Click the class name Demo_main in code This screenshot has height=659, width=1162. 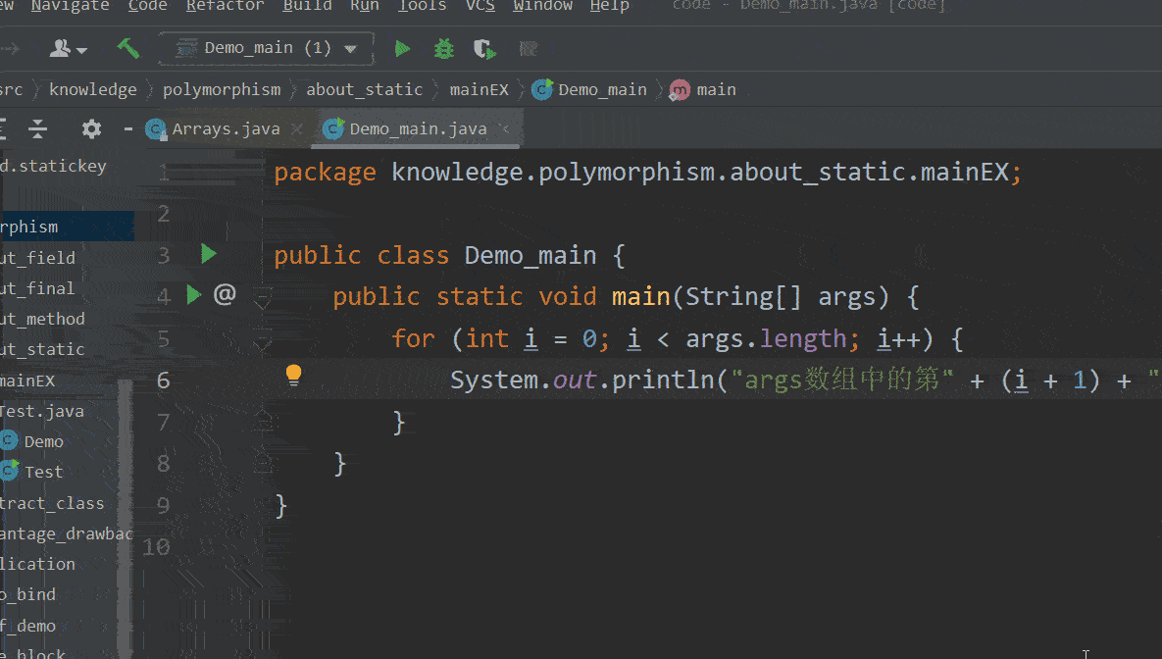pyautogui.click(x=530, y=256)
